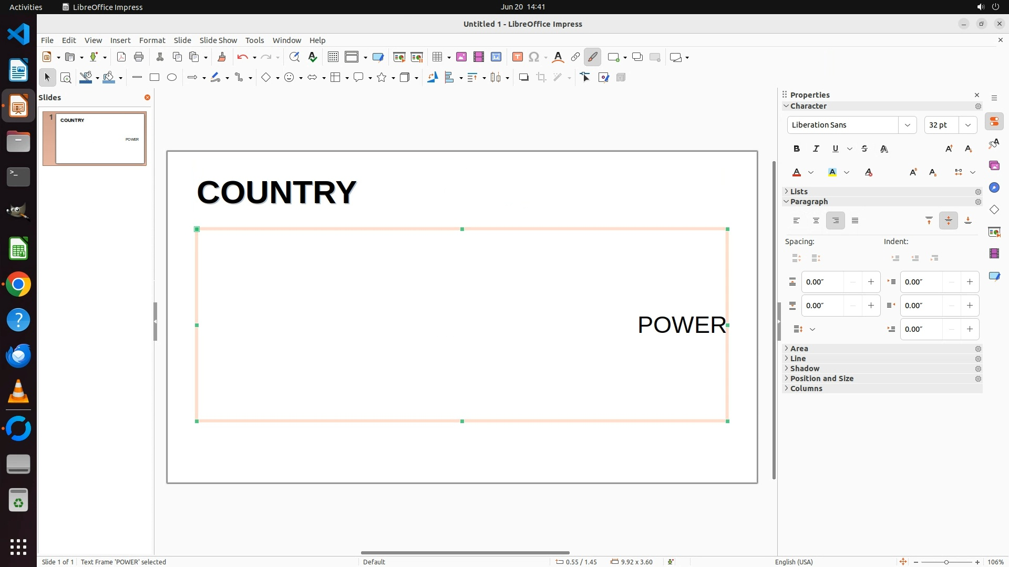Screen dimensions: 1009x567
Task: Enable center paragraph alignment
Action: (x=816, y=221)
